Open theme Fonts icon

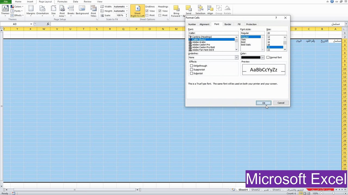(12, 11)
